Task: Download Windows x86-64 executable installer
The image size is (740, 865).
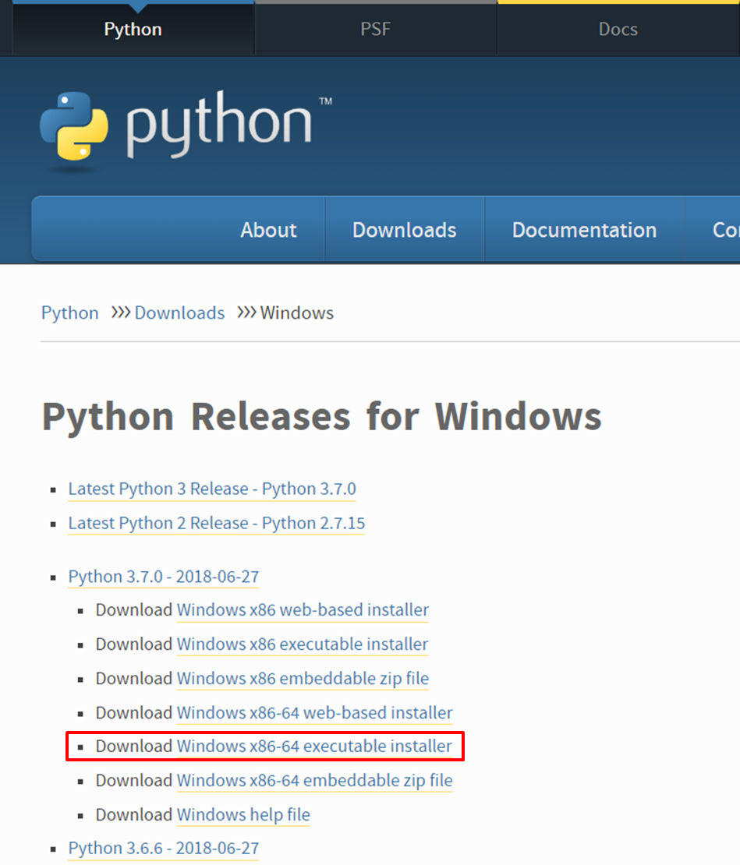Action: click(x=314, y=747)
